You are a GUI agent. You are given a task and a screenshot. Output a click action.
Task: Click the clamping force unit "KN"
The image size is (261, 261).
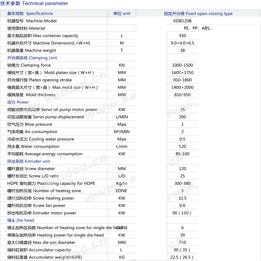tap(122, 65)
